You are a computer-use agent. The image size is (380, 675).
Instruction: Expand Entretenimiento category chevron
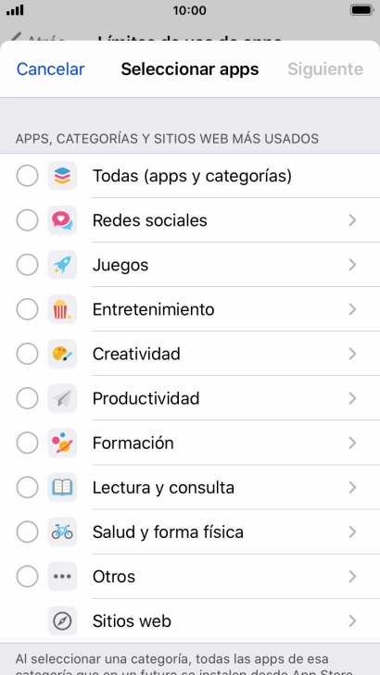click(352, 309)
